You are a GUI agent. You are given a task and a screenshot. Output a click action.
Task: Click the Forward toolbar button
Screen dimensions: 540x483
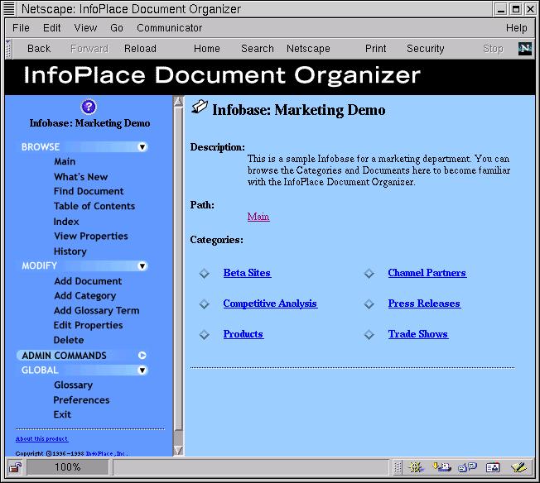coord(89,49)
